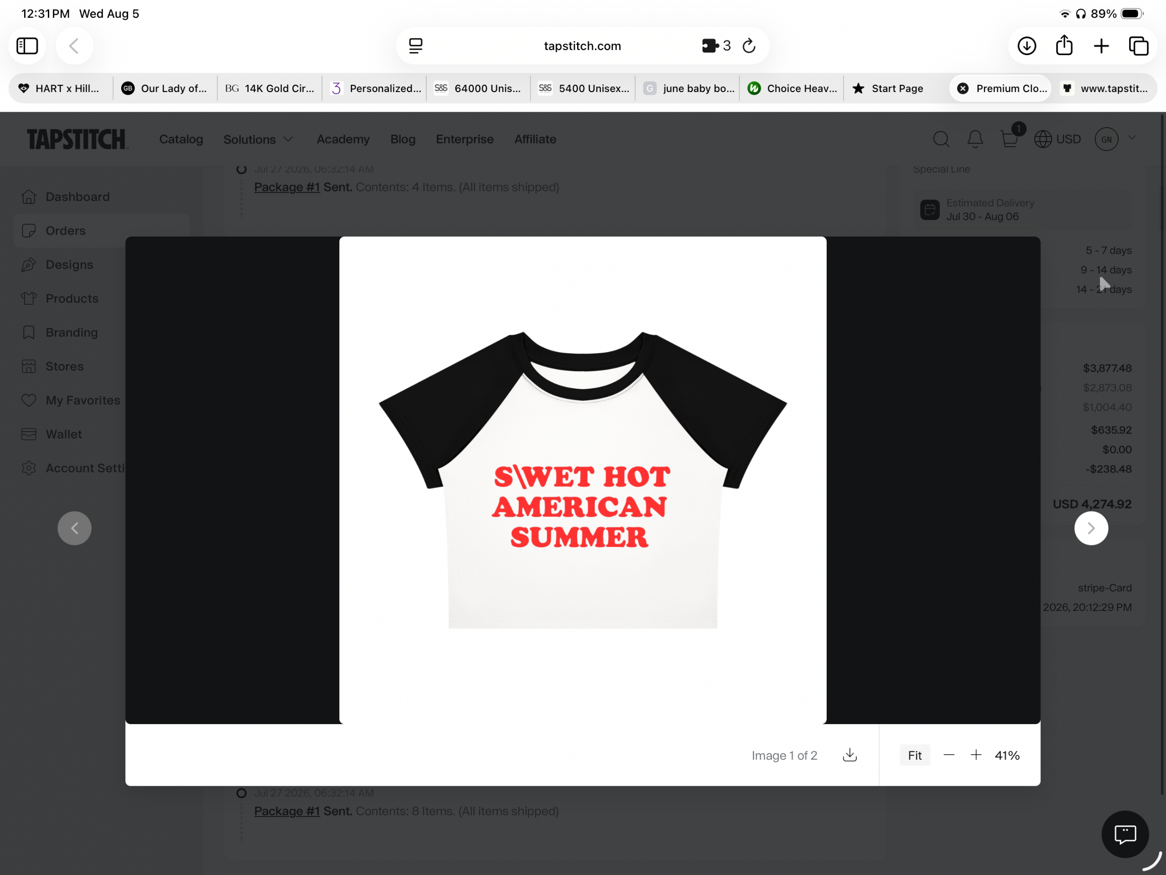The height and width of the screenshot is (875, 1166).
Task: Go to previous image arrow
Action: tap(74, 528)
